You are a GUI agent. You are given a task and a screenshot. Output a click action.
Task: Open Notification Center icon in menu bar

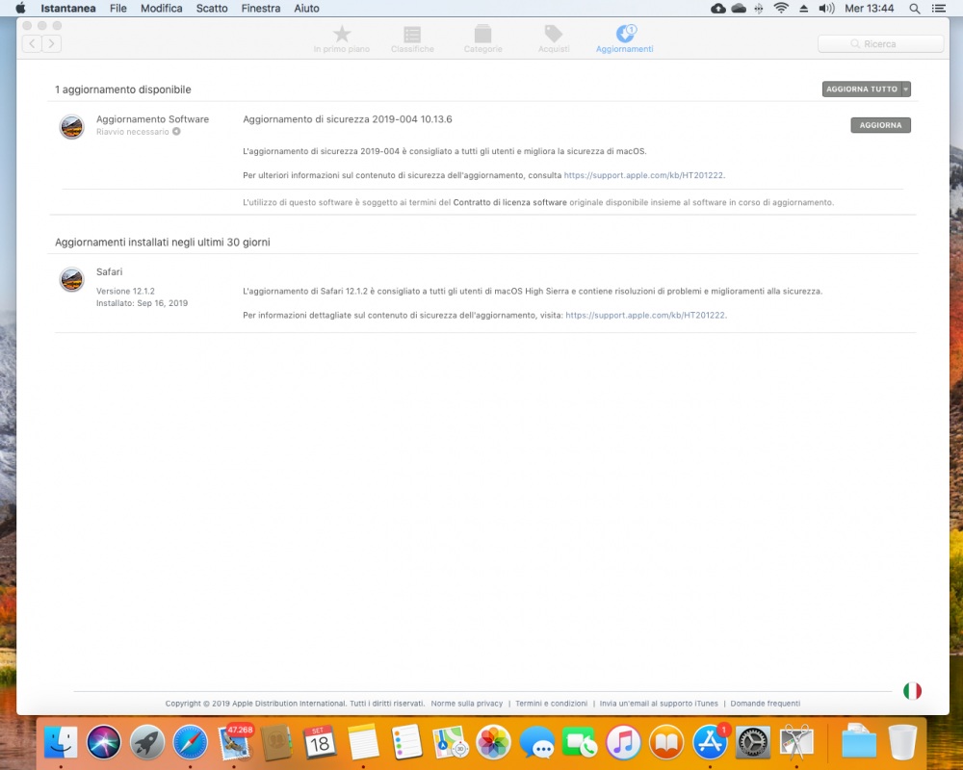coord(938,9)
